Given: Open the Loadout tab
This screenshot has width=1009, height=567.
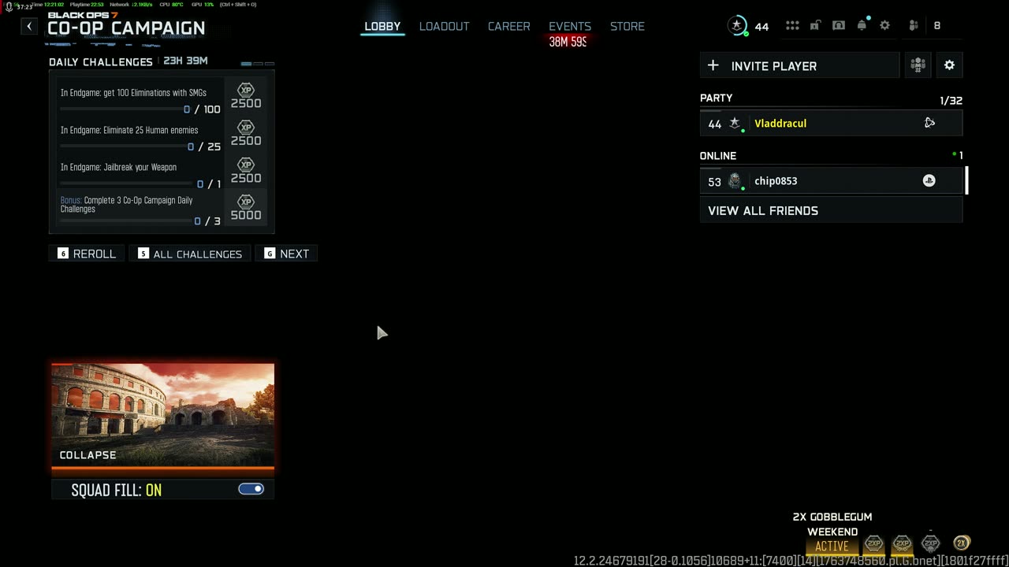Looking at the screenshot, I should pyautogui.click(x=444, y=26).
